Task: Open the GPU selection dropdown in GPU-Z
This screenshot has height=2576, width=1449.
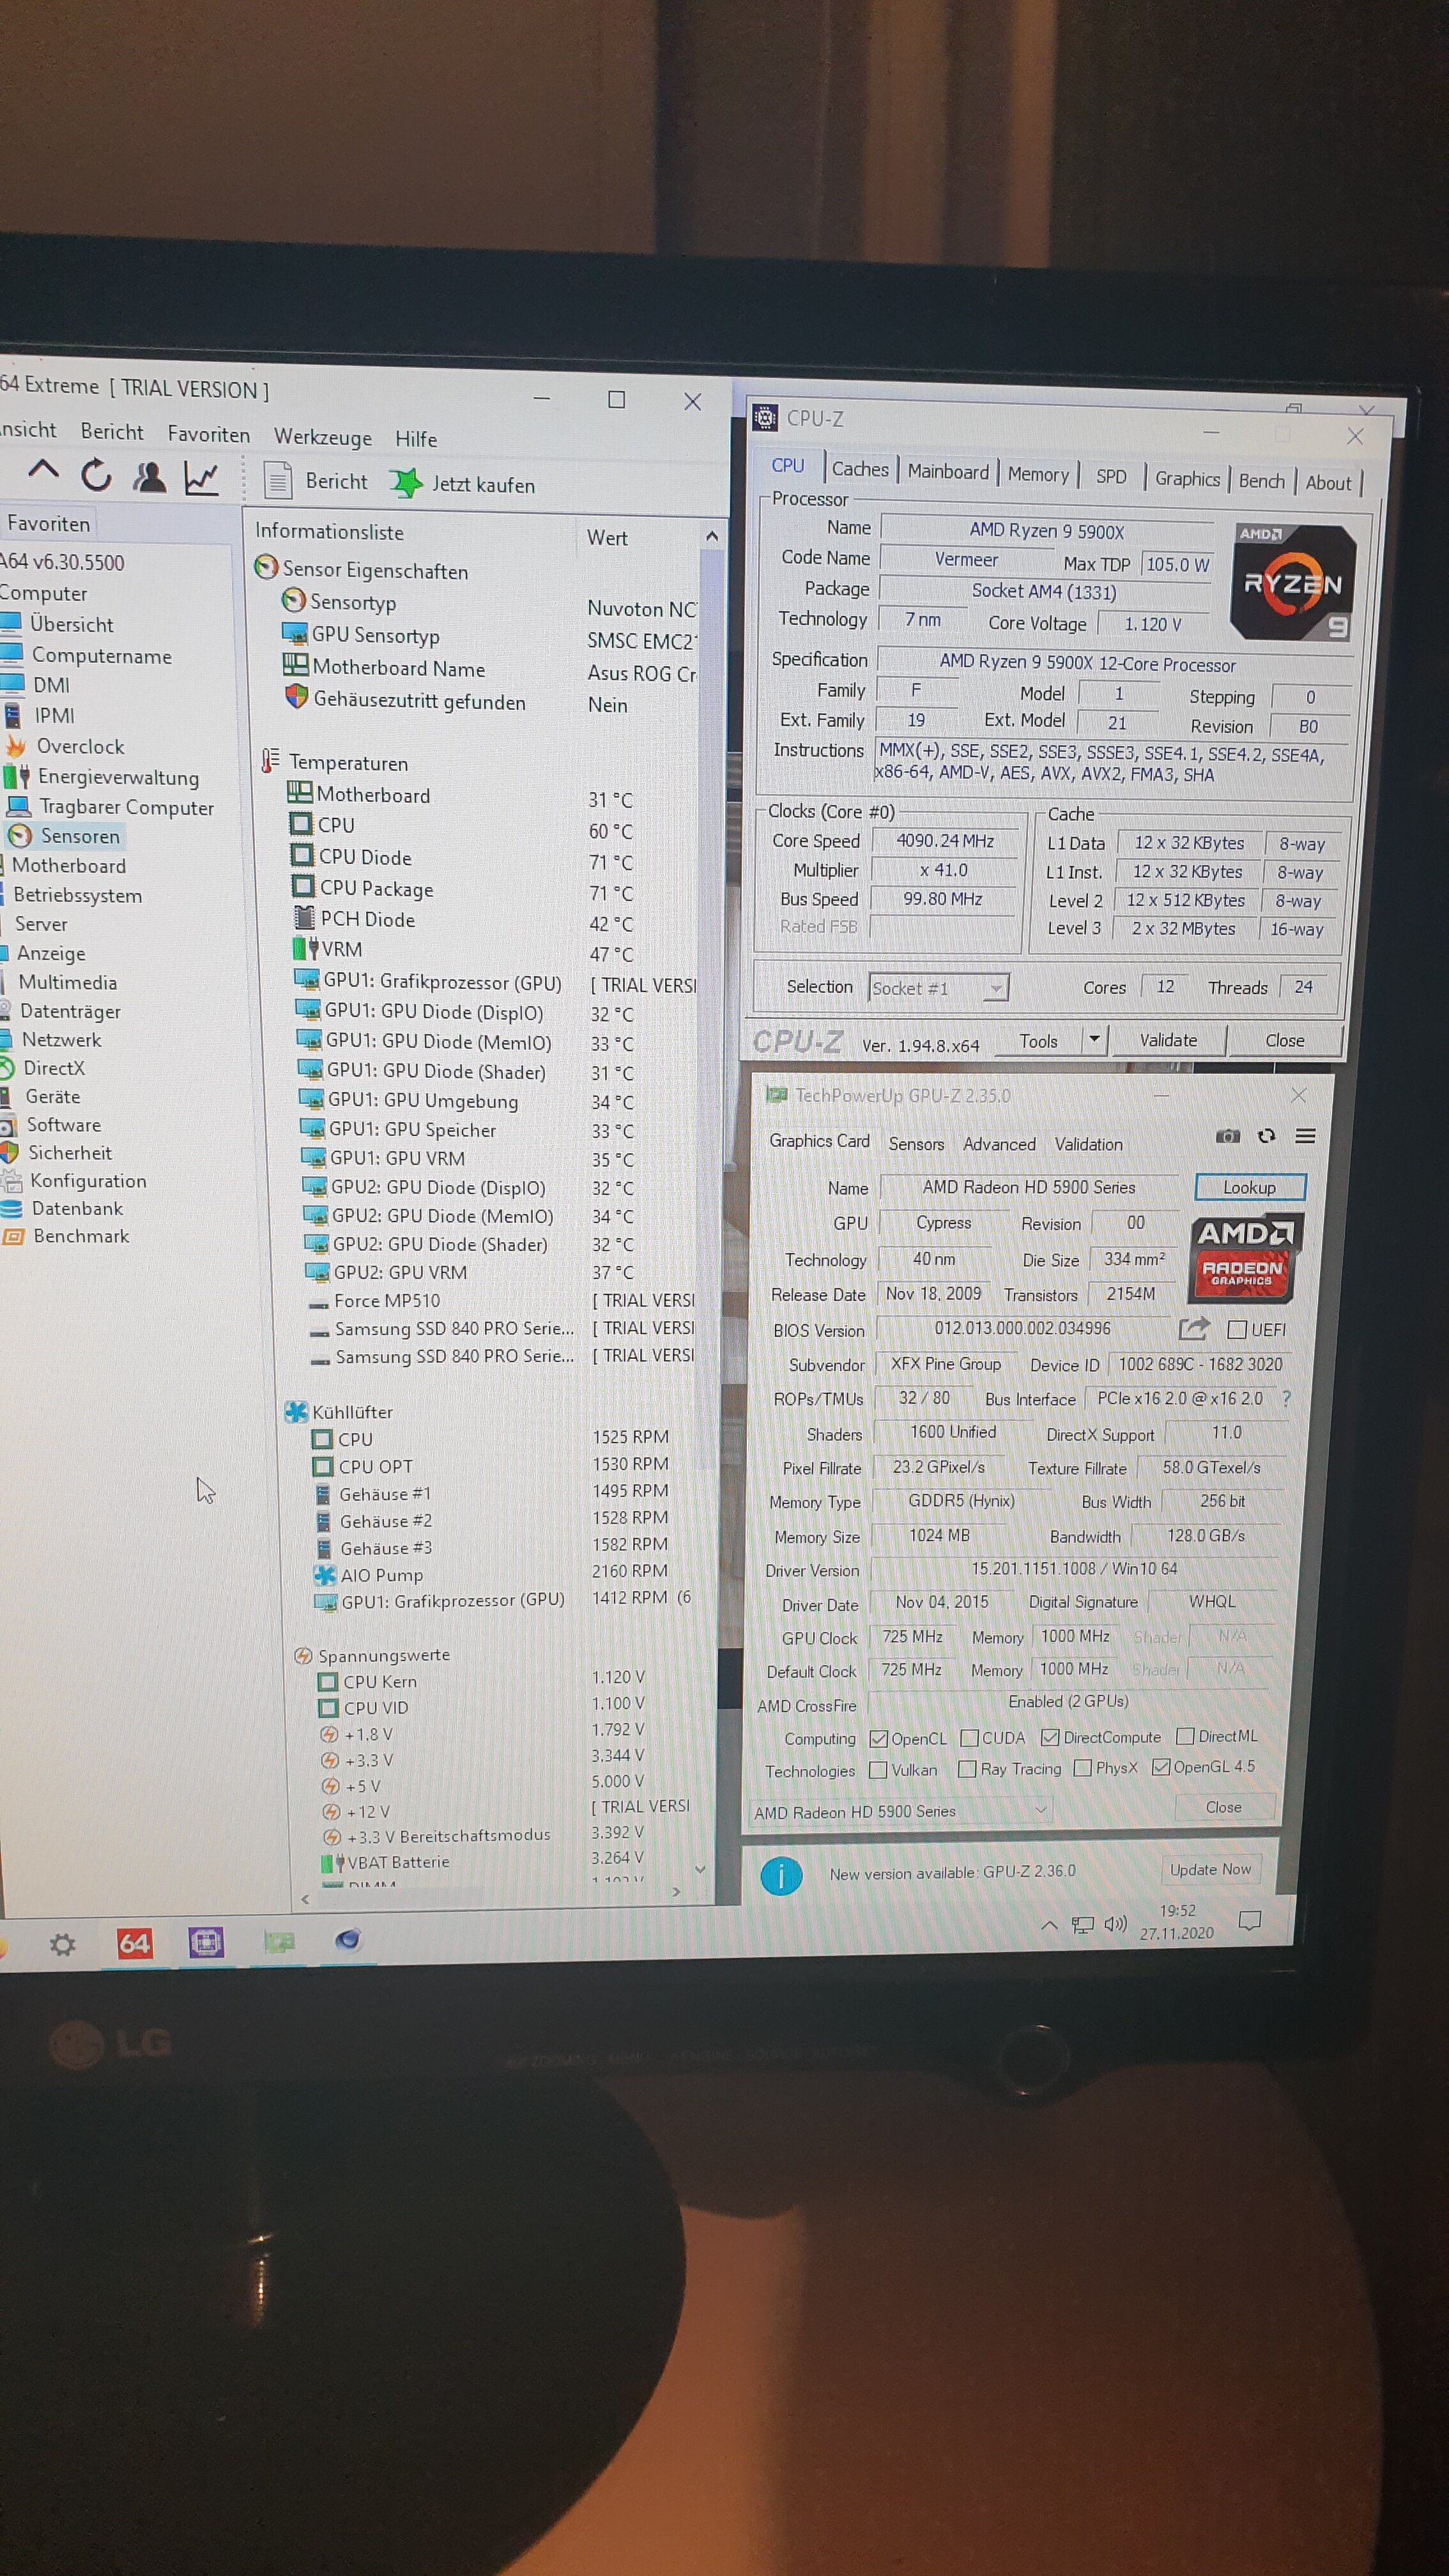Action: pyautogui.click(x=901, y=1811)
